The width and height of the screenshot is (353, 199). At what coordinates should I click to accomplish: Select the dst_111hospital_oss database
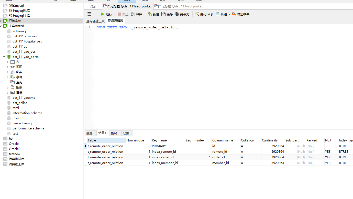click(x=27, y=41)
